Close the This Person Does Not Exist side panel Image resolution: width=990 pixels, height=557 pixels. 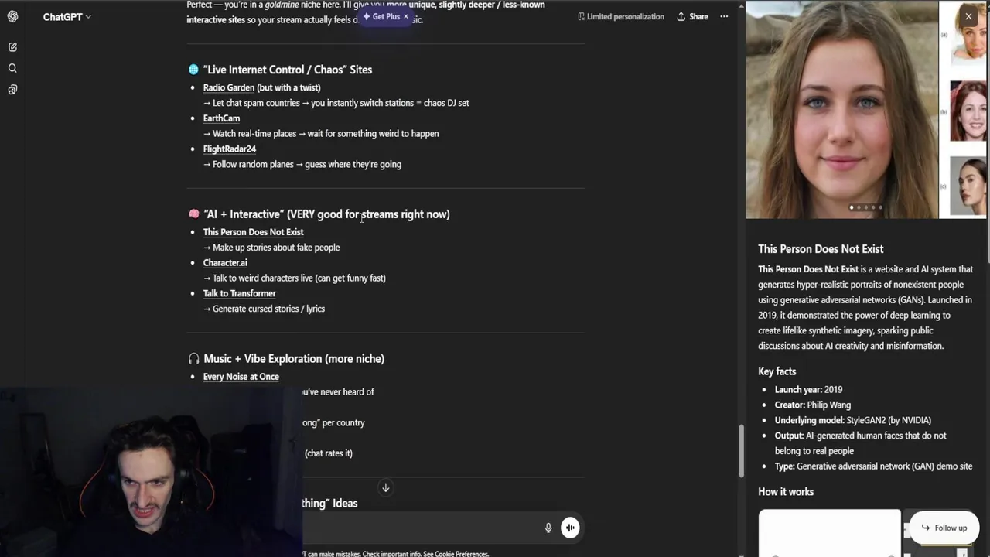coord(968,16)
